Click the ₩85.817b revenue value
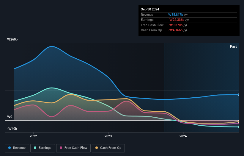The width and height of the screenshot is (244, 156). click(176, 15)
